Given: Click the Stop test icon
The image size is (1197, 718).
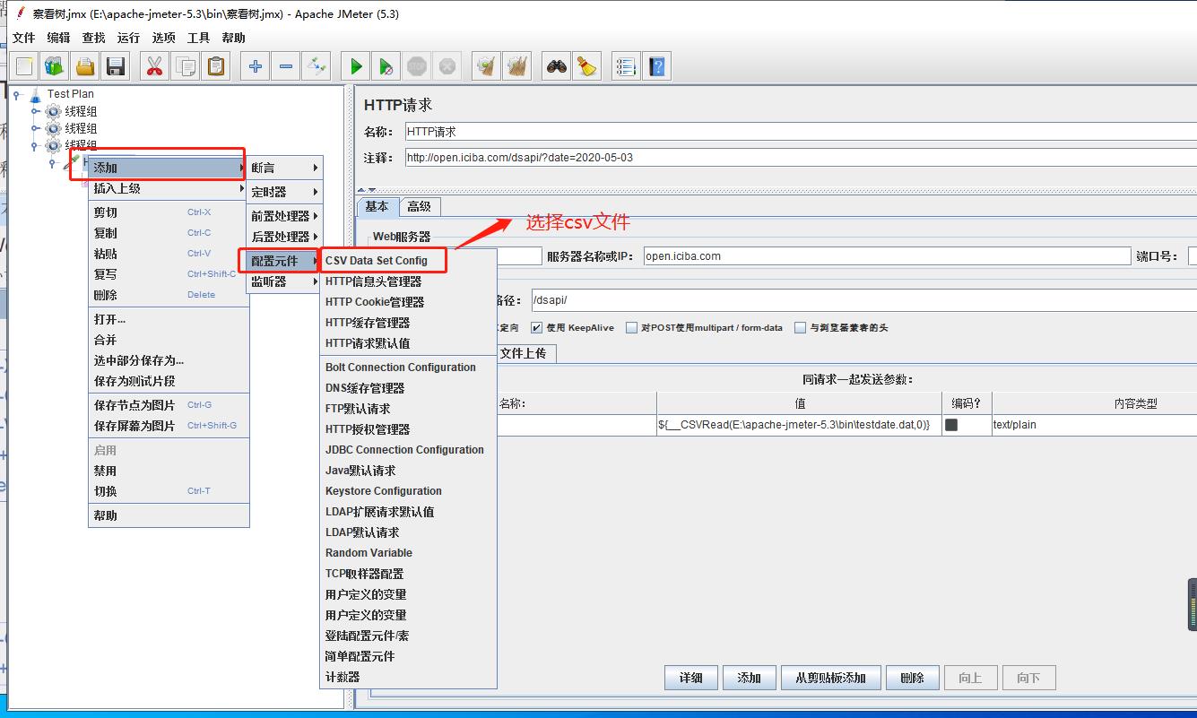Looking at the screenshot, I should [x=417, y=66].
